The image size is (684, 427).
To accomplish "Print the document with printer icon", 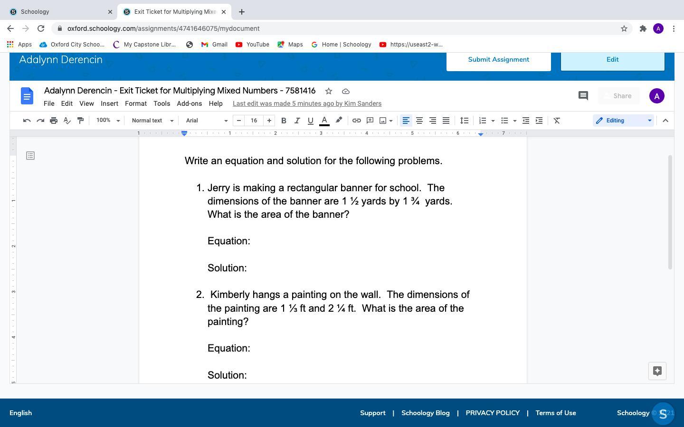I will [x=54, y=121].
